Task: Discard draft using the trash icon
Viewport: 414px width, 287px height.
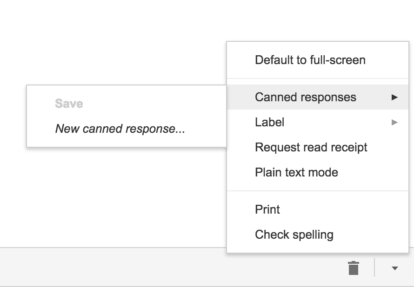Action: coord(354,268)
